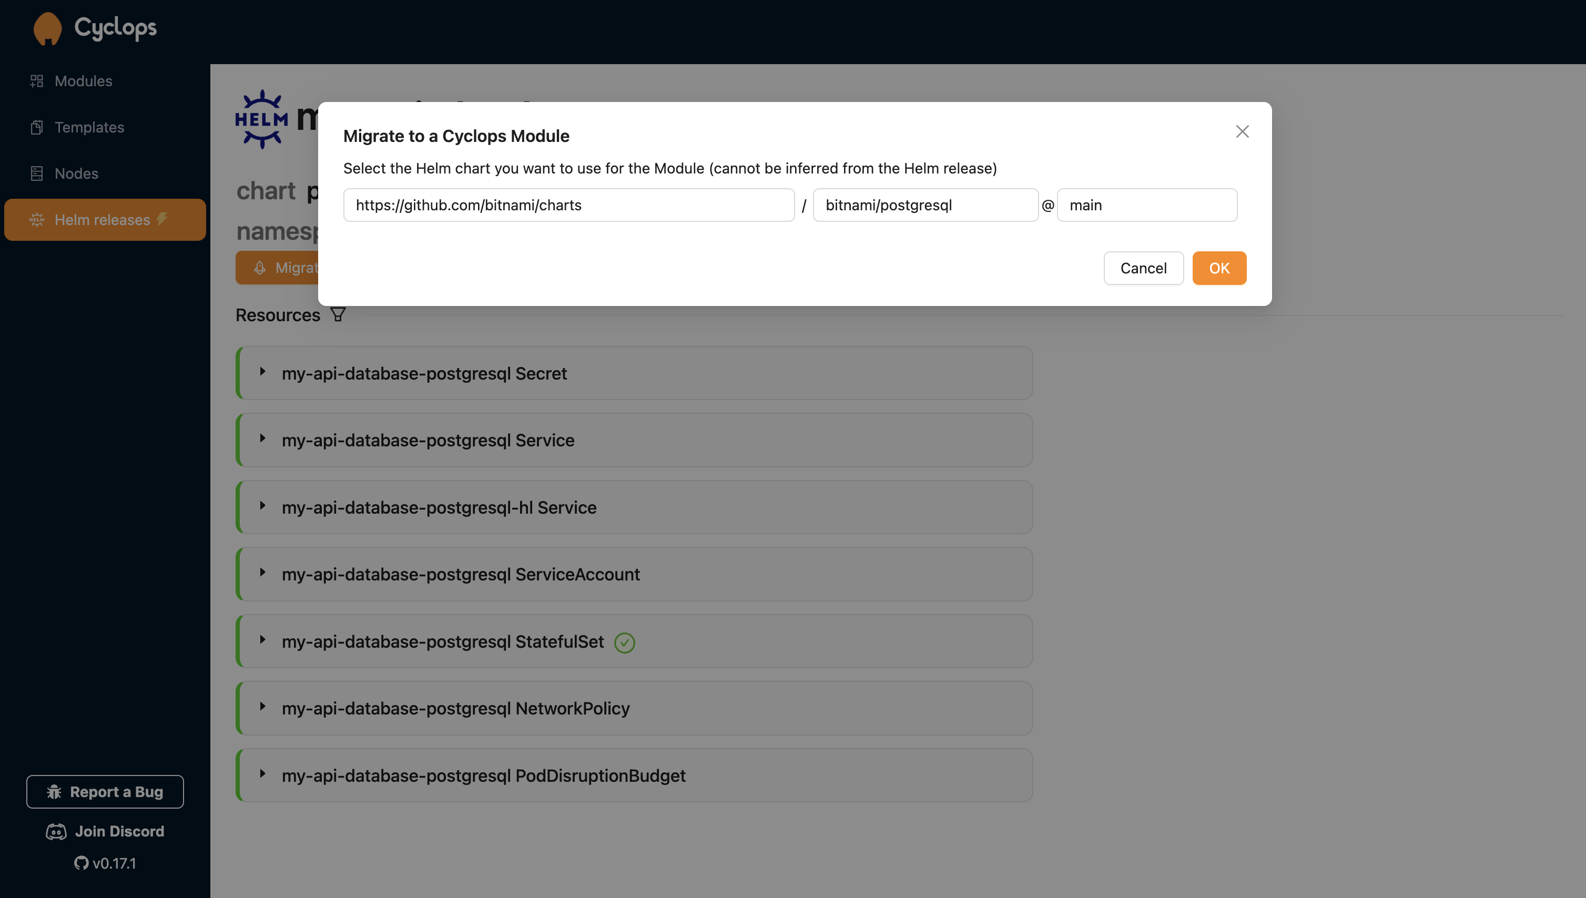Edit the repository URL field
The image size is (1586, 898).
[569, 205]
